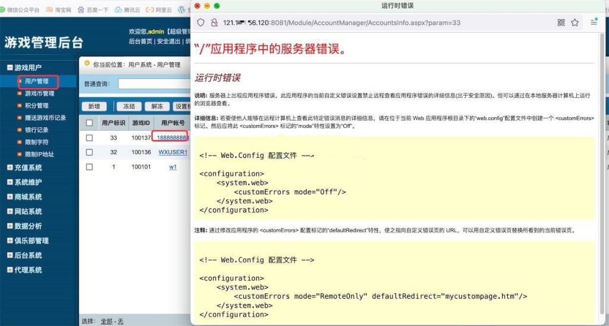Tick the checkbox for user 33 row
Viewport: 609px width, 326px height.
89,137
